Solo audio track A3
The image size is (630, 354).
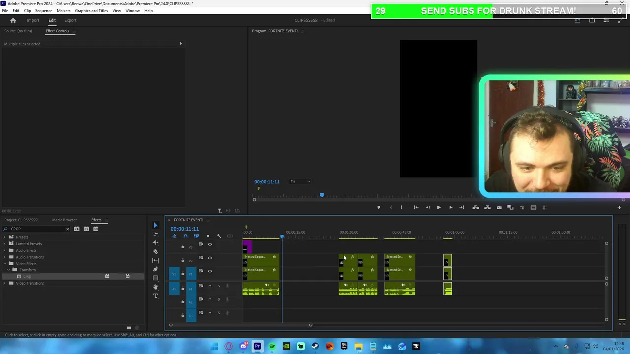219,313
